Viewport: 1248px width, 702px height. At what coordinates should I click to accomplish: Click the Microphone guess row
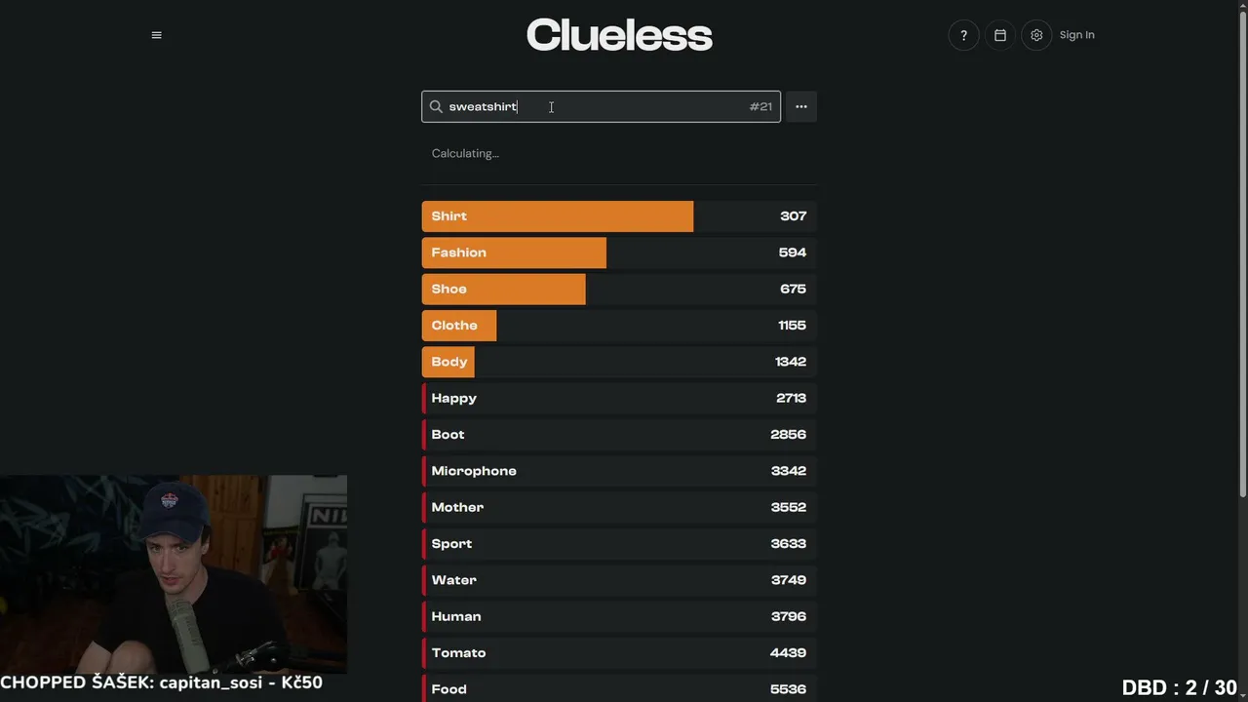[x=619, y=471]
